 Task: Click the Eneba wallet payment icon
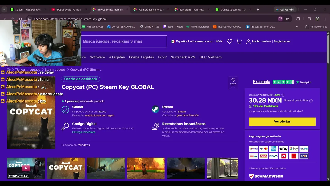(253, 149)
